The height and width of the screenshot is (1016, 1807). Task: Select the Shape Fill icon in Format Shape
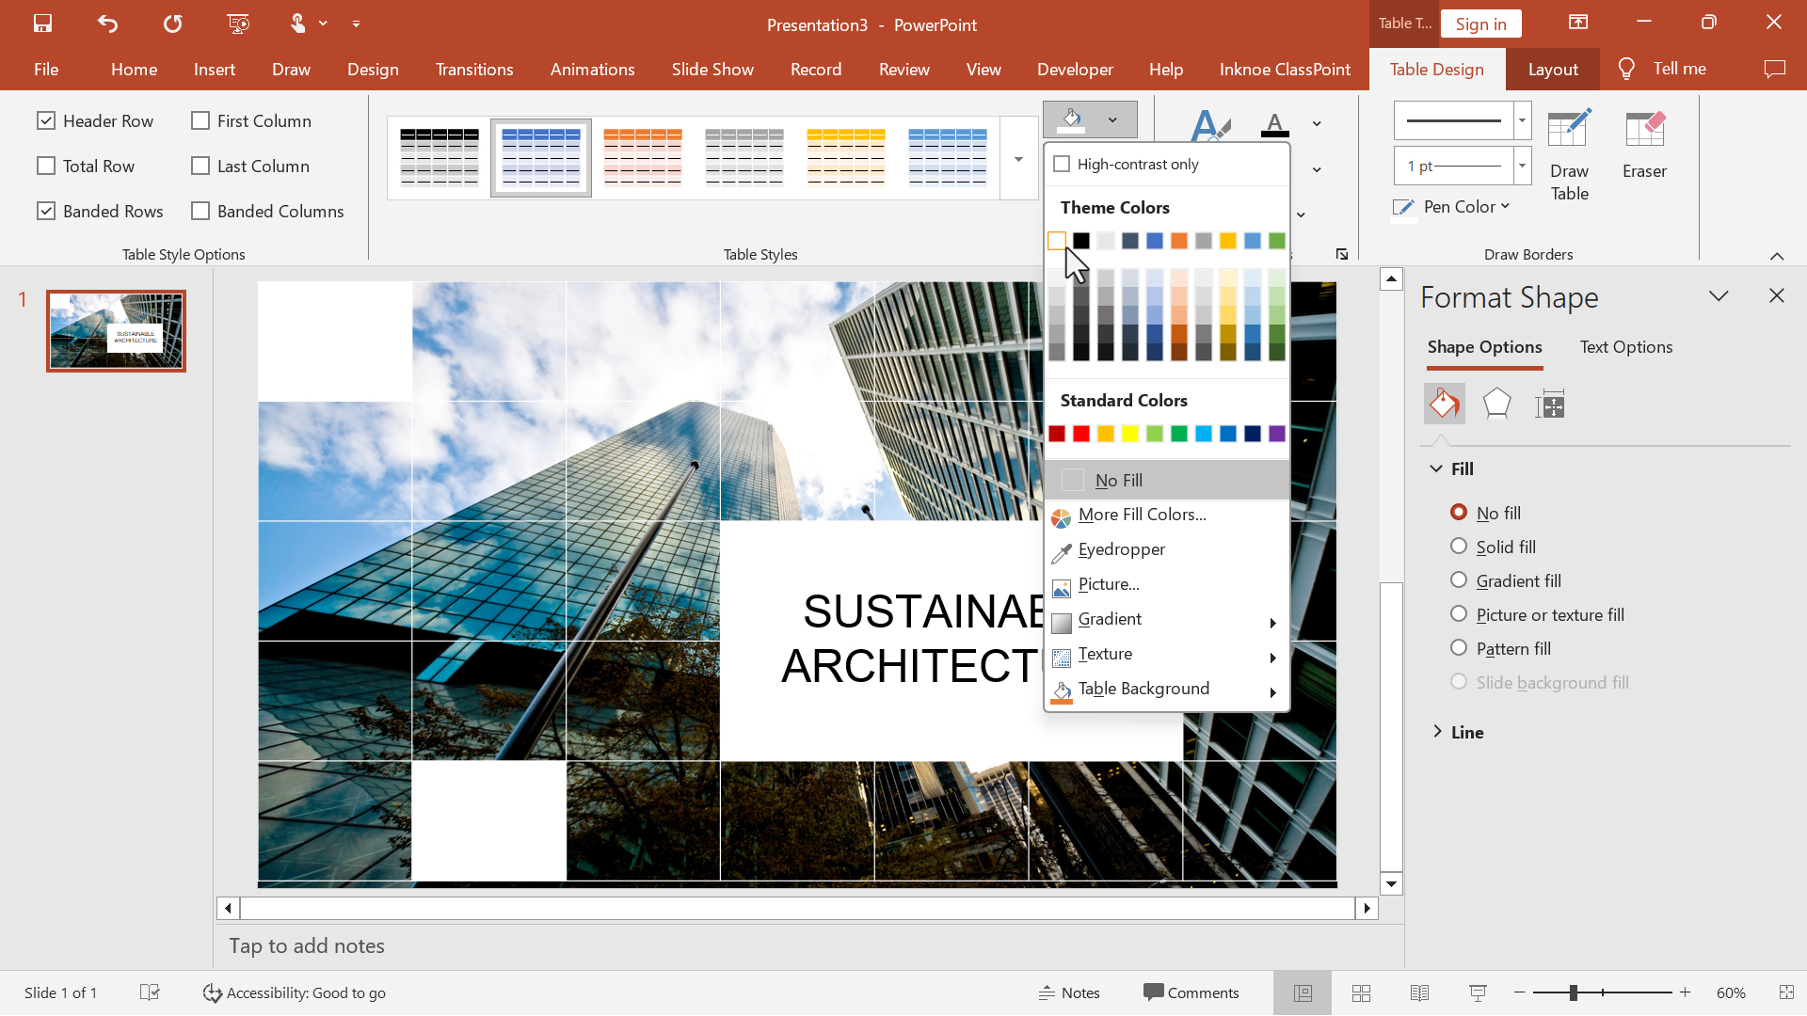click(1445, 402)
